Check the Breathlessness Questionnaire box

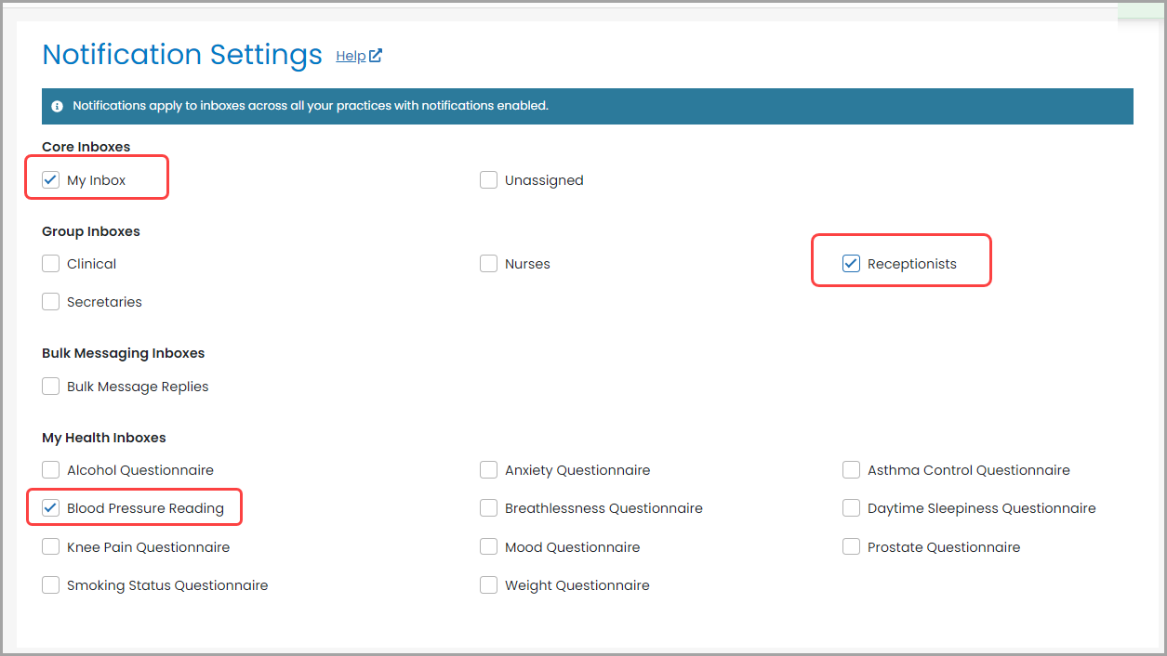pos(489,508)
